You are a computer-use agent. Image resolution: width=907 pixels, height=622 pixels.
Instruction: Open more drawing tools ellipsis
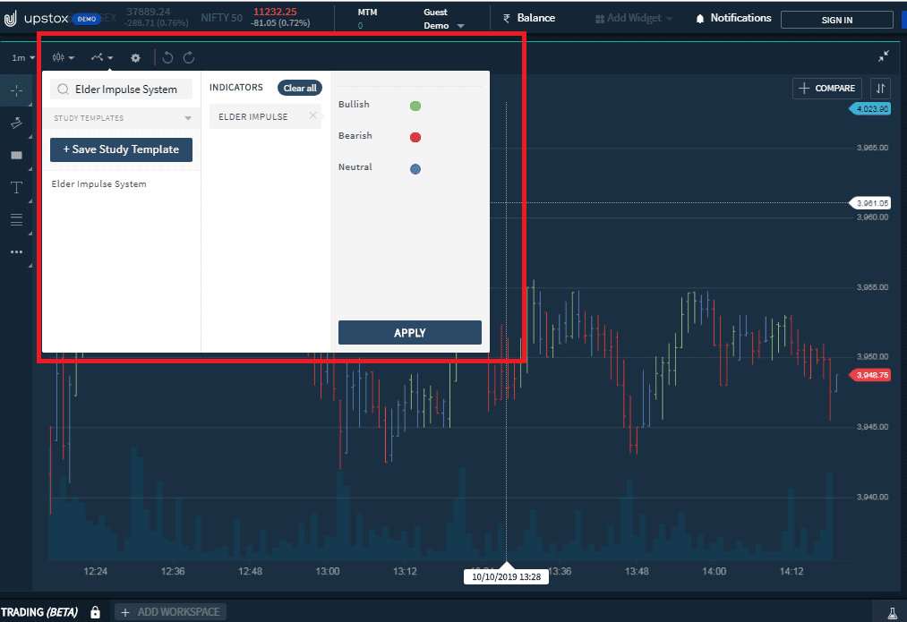pyautogui.click(x=17, y=252)
